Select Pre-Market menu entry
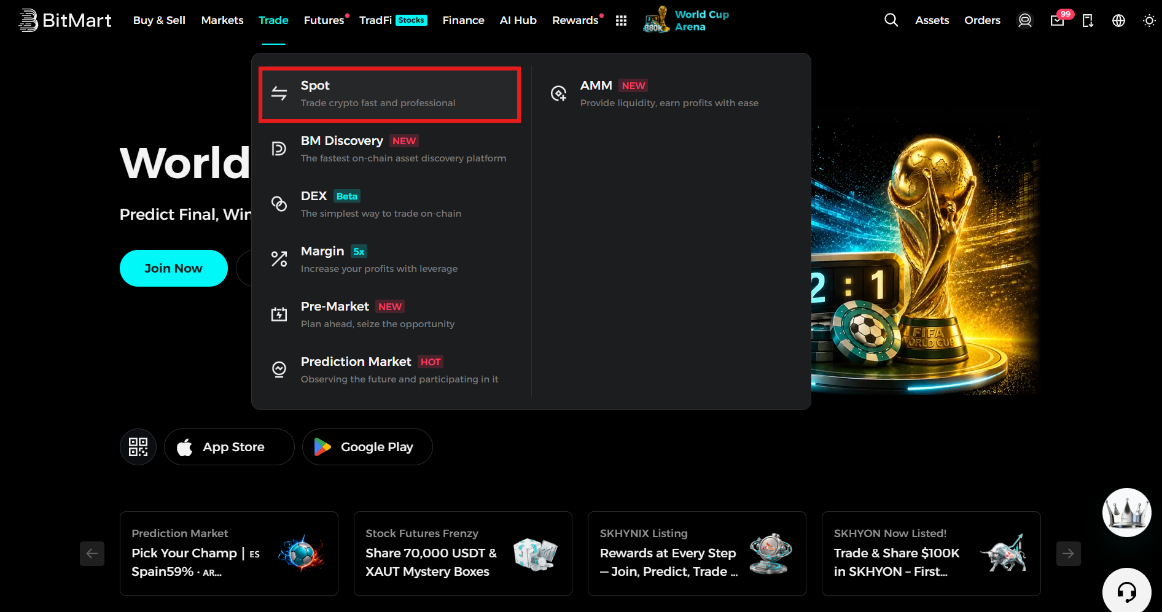1162x612 pixels. coord(390,315)
